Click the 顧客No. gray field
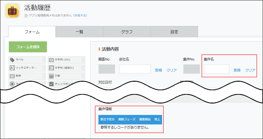This screenshot has height=139, width=263. click(107, 69)
